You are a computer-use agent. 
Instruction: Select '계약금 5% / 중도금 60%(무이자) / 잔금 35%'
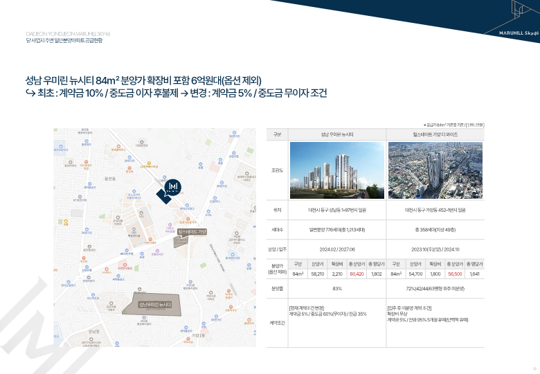point(328,314)
